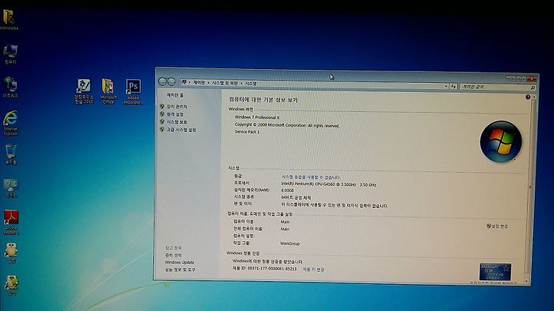Screen dimensions: 554x311
Task: Select the 'Windows 7 Professional K' text
Action: tap(257, 117)
